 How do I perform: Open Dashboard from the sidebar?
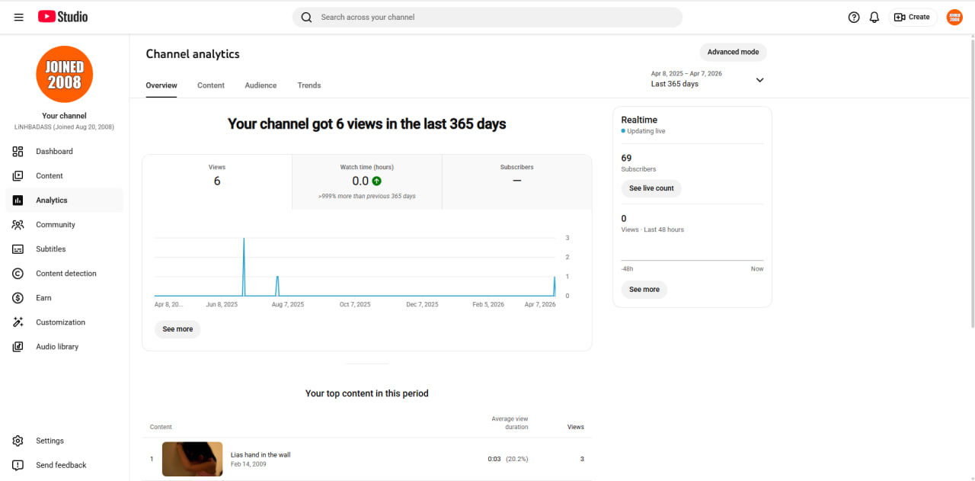tap(64, 152)
